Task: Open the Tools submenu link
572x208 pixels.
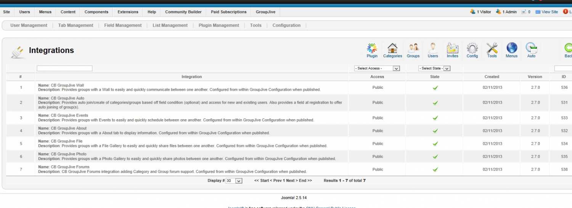Action: tap(256, 26)
